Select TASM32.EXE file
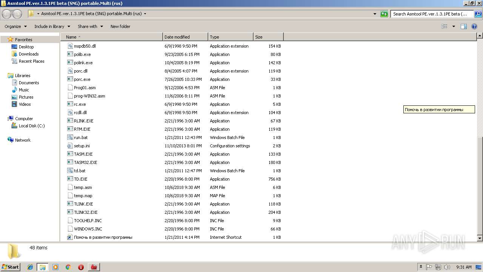The height and width of the screenshot is (272, 483). [x=85, y=162]
